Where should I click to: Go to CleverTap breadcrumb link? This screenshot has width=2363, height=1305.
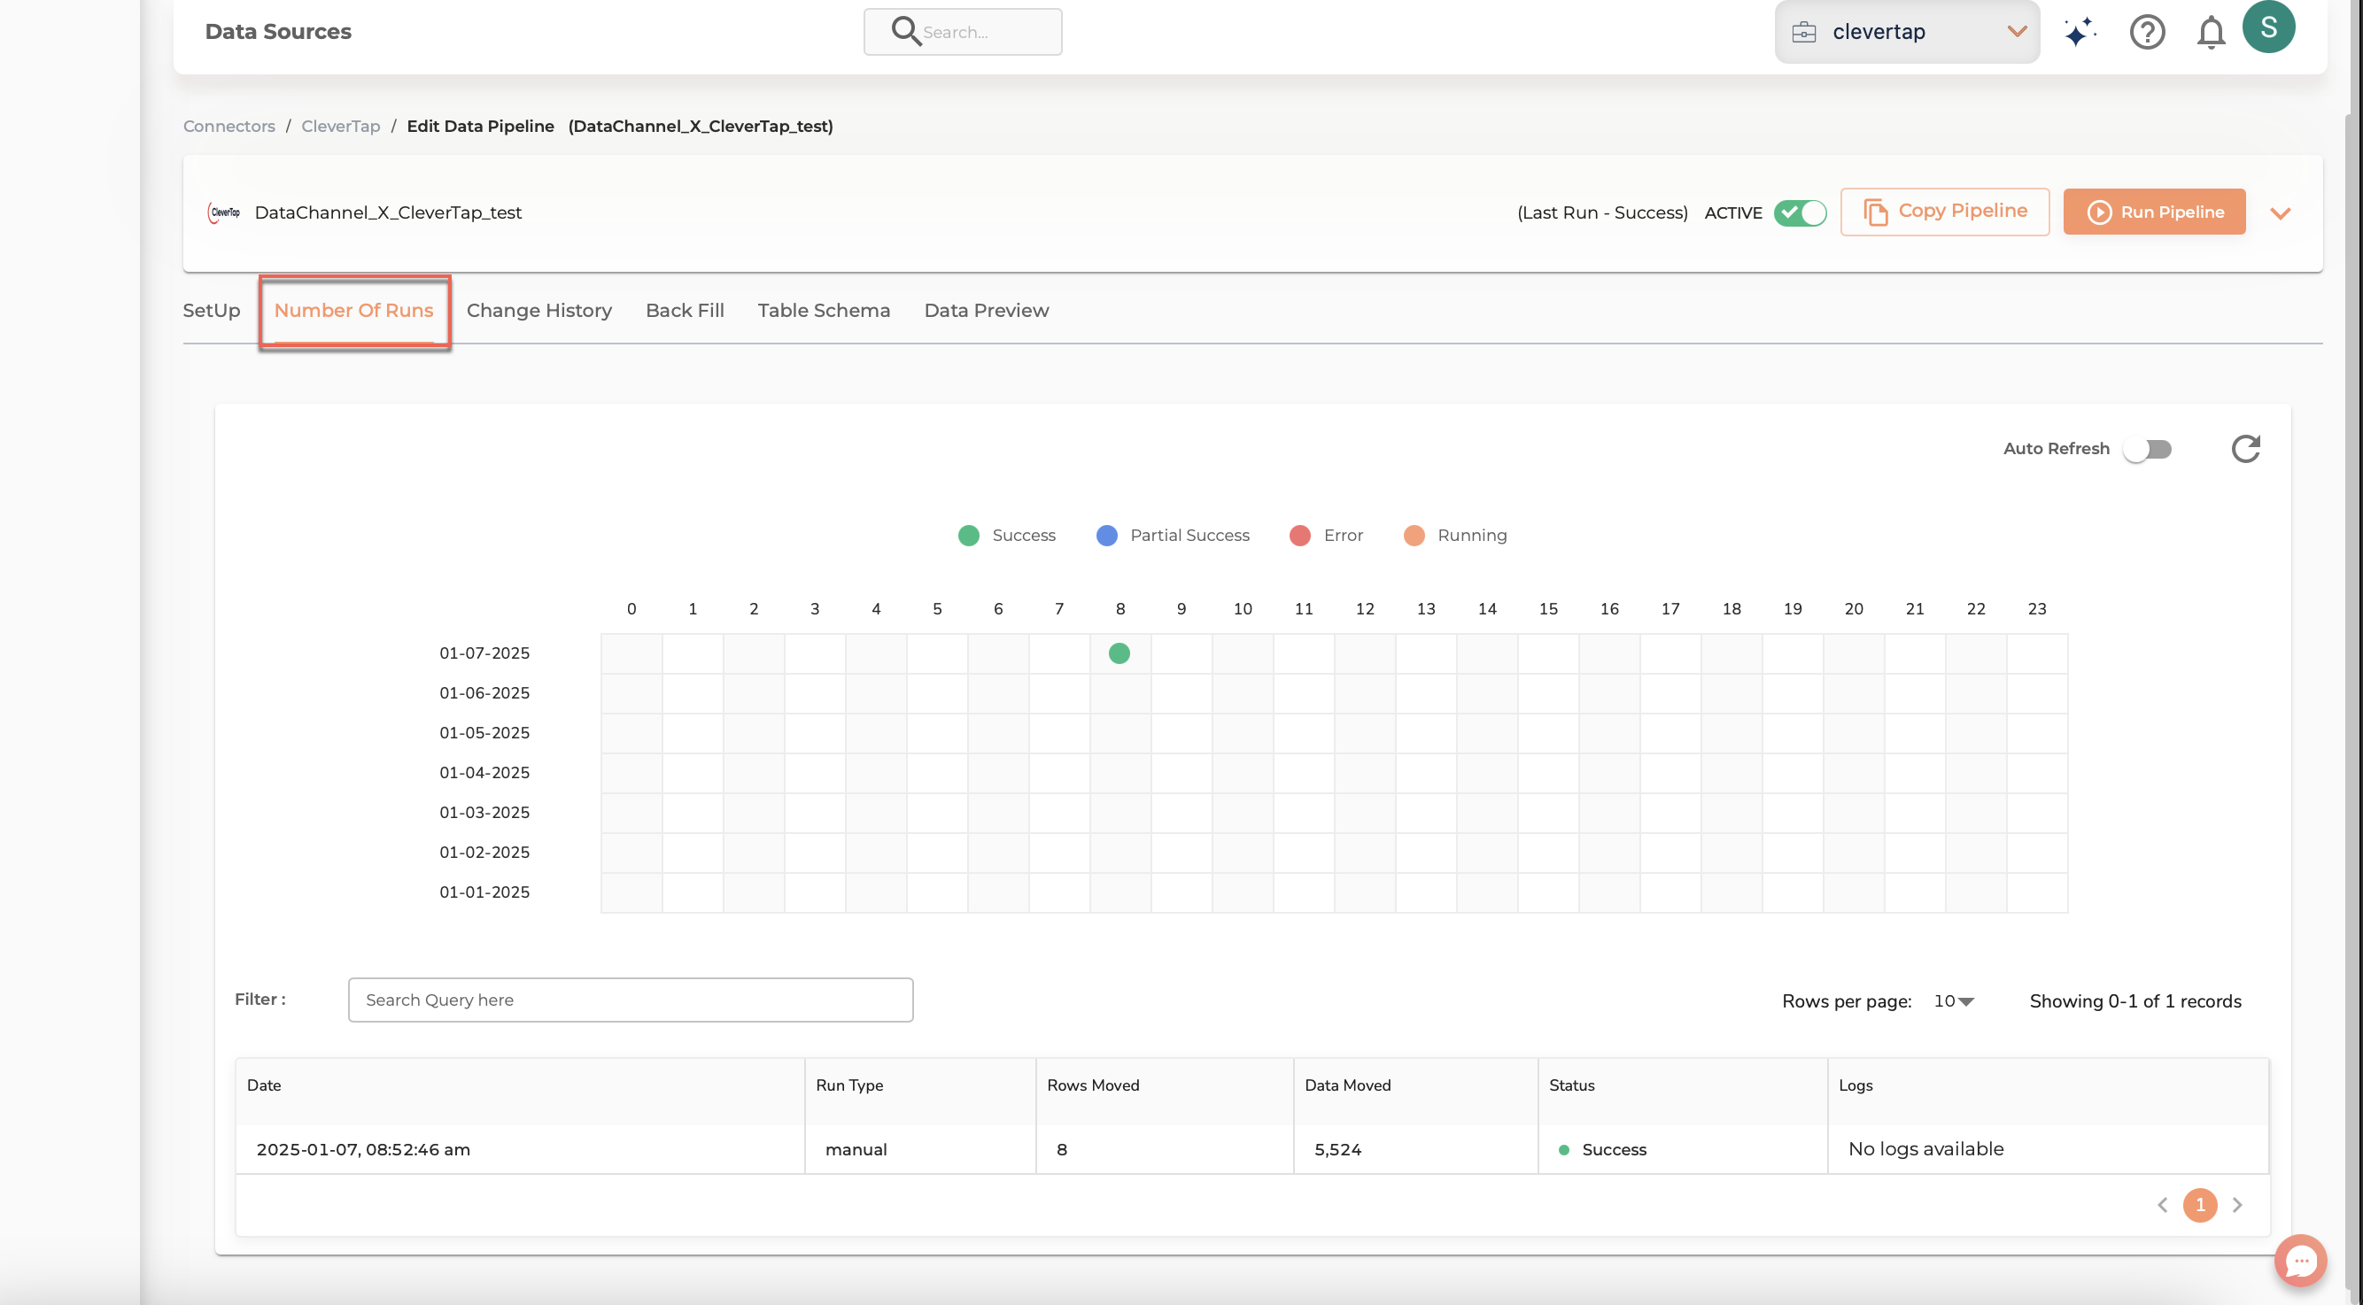point(340,126)
